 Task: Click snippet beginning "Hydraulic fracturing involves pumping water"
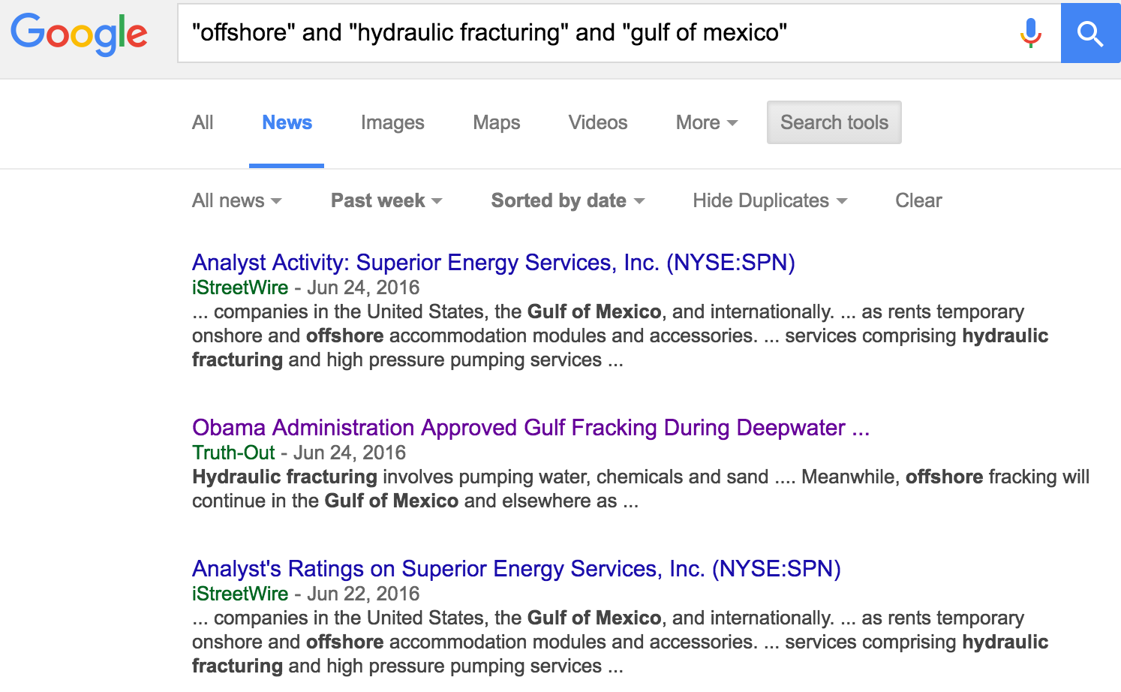(x=641, y=489)
